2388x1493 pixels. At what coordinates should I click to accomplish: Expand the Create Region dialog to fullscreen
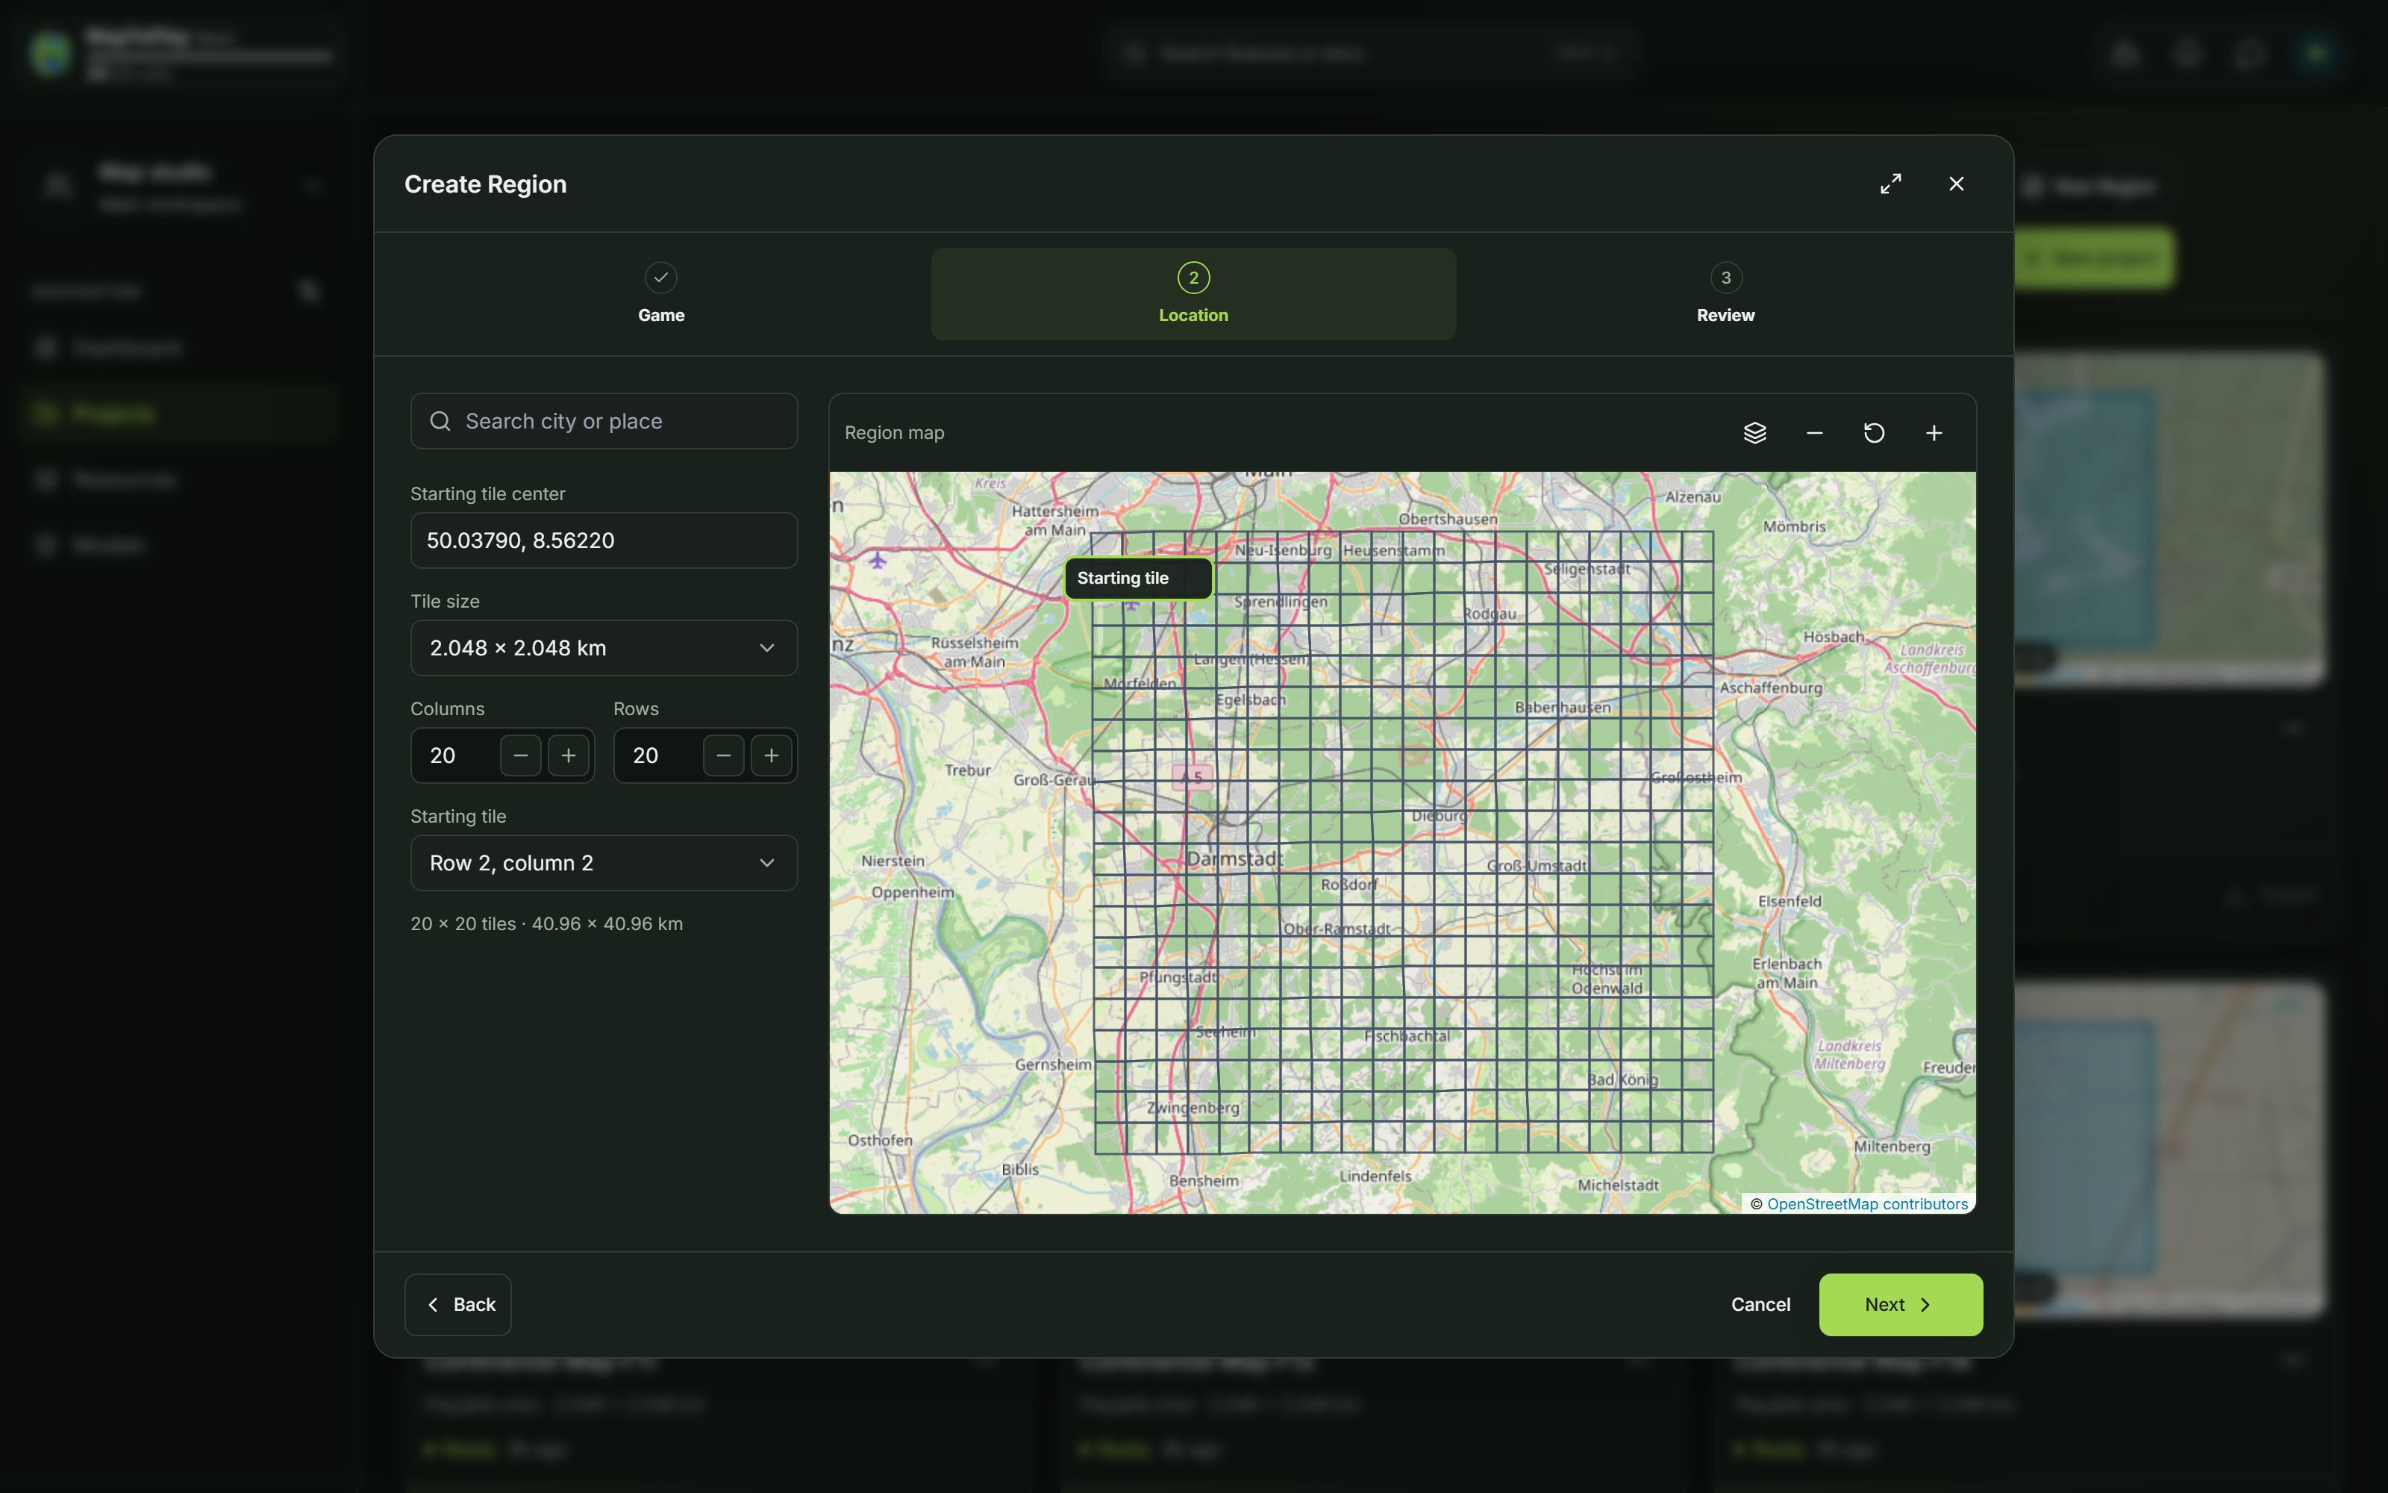pos(1891,184)
